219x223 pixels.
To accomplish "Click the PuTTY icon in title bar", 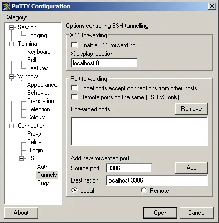I will pyautogui.click(x=7, y=6).
